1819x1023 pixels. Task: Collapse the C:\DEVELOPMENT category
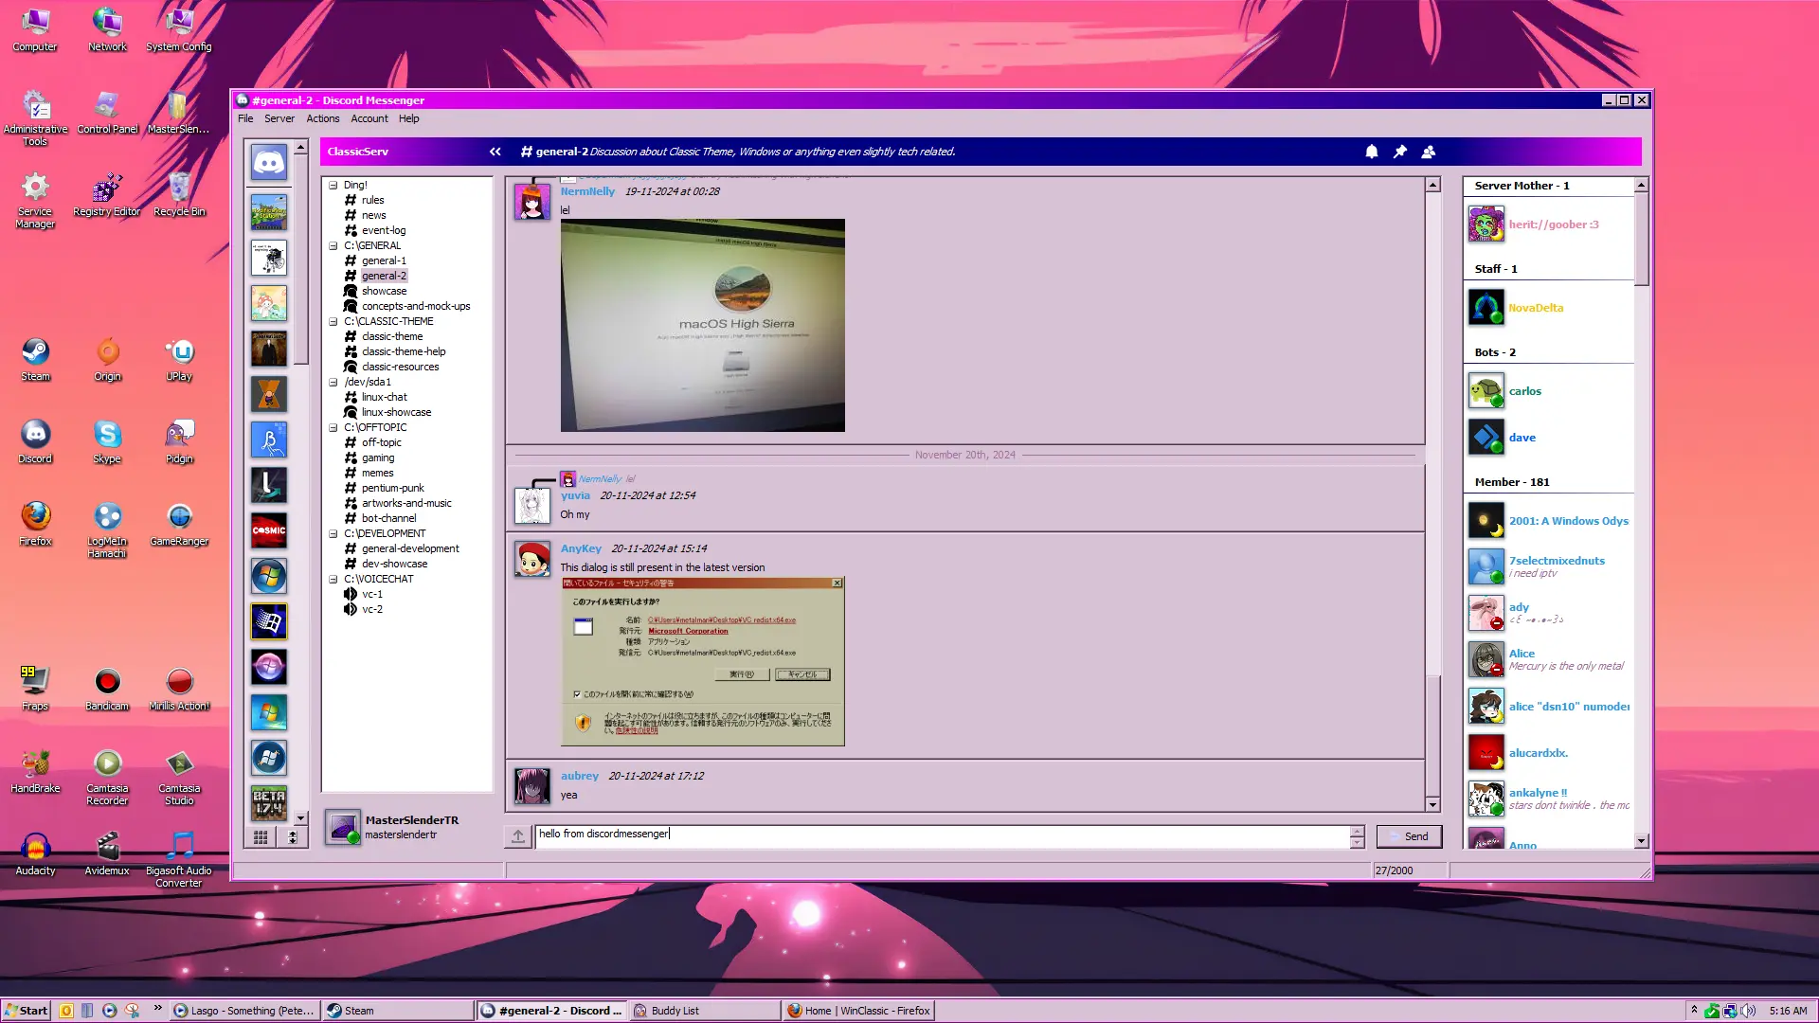tap(333, 534)
